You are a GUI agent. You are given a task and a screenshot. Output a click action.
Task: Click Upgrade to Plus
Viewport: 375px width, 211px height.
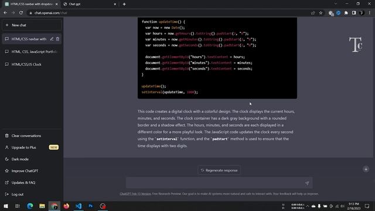32,147
